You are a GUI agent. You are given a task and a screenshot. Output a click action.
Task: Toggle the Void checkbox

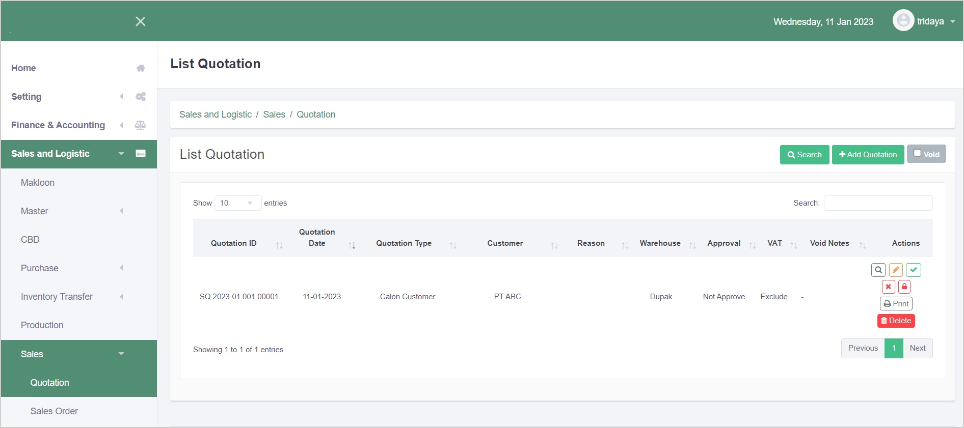pos(917,153)
